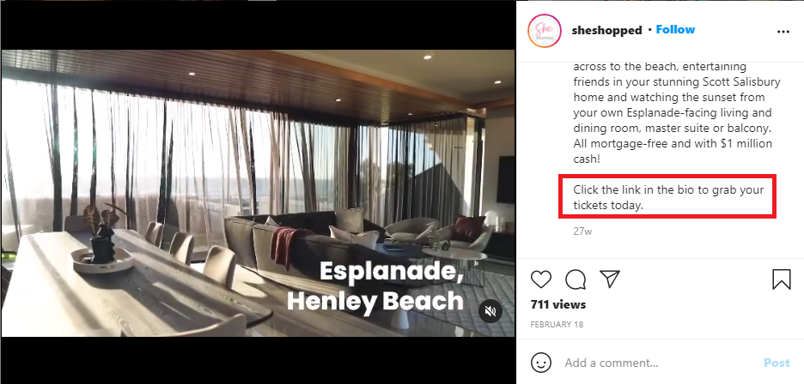804x384 pixels.
Task: Follow the sheshopped account
Action: coord(675,30)
